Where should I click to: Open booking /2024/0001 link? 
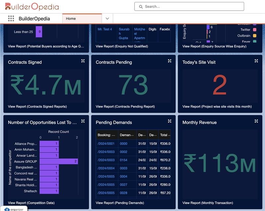(106, 144)
